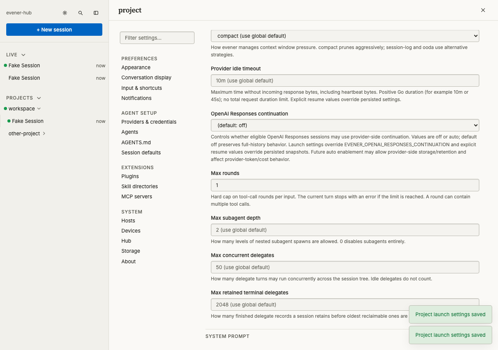Click the evener-hub title text
Viewport: 498px width, 350px height.
[19, 13]
